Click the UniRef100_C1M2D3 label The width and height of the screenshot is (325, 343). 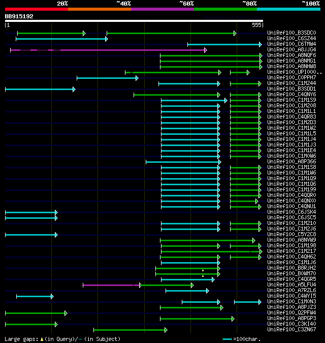coord(291,122)
